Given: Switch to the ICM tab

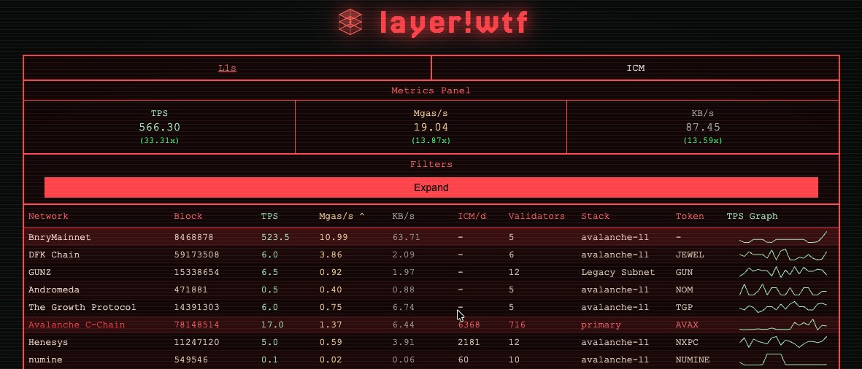Looking at the screenshot, I should 636,68.
